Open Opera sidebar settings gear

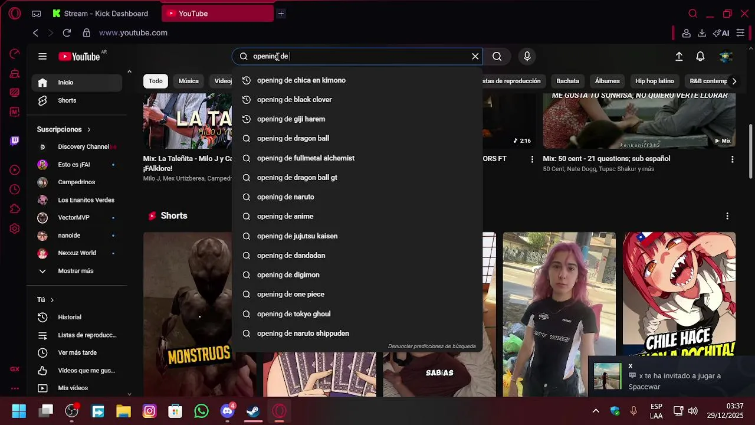pyautogui.click(x=15, y=228)
